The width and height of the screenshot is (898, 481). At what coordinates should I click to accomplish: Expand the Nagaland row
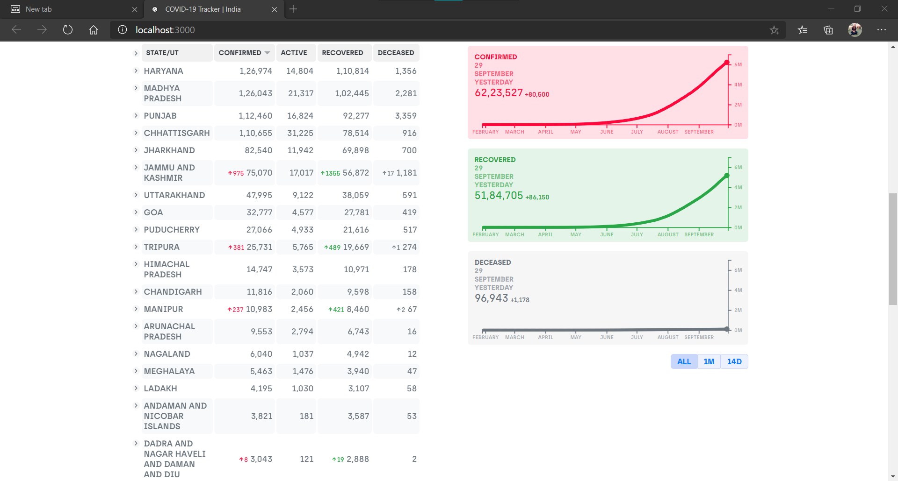click(x=136, y=354)
